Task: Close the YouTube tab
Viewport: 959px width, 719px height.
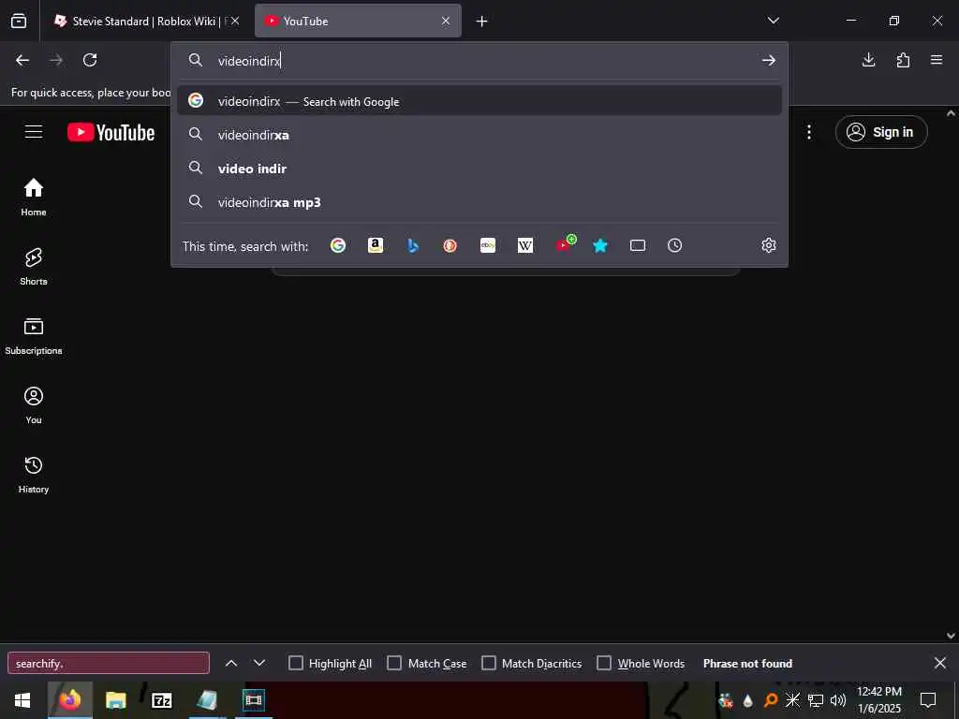Action: click(445, 22)
